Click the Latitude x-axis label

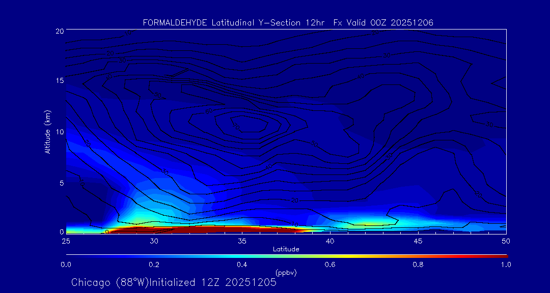pyautogui.click(x=286, y=249)
